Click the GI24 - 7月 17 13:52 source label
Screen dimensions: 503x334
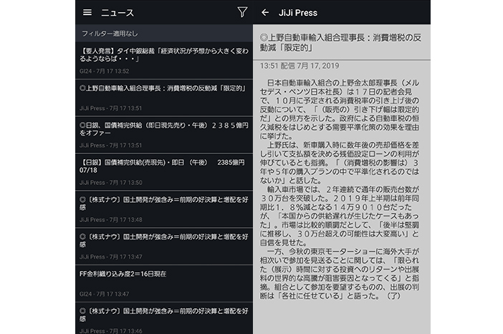(104, 70)
